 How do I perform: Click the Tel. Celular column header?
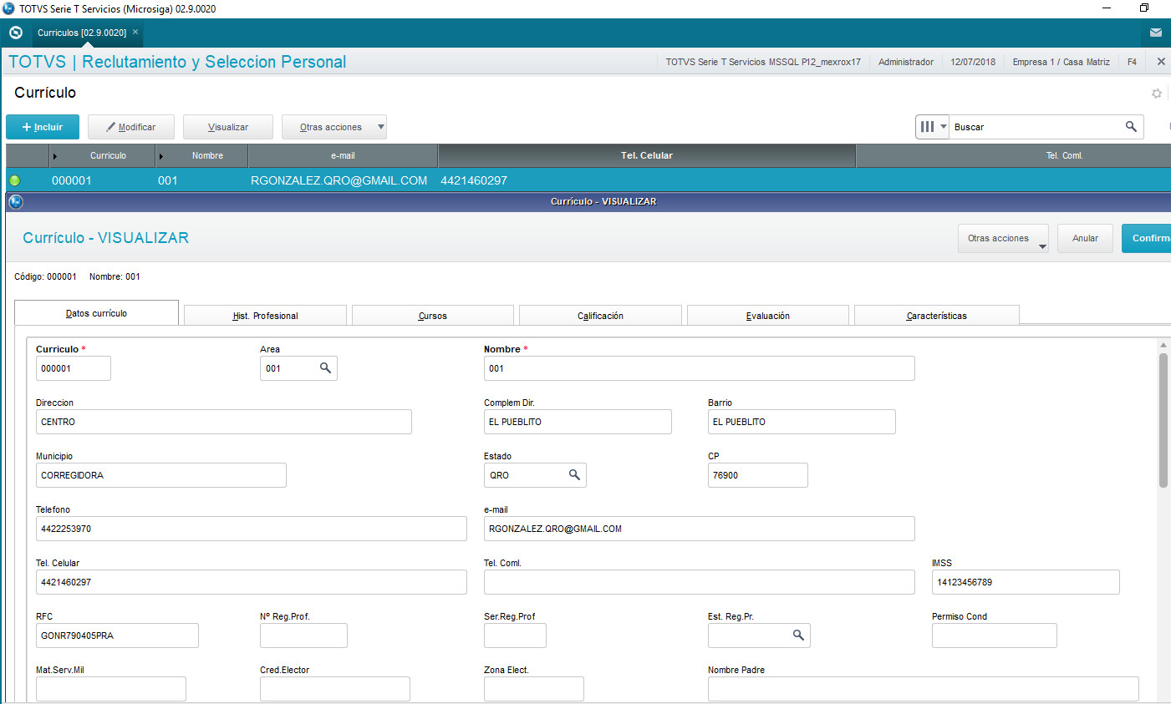pyautogui.click(x=647, y=155)
